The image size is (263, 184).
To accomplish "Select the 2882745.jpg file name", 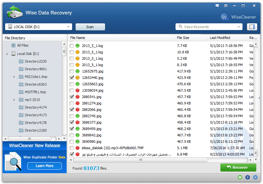I will [x=92, y=116].
